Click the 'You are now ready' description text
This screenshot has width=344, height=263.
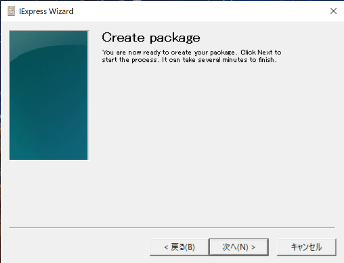(x=191, y=56)
